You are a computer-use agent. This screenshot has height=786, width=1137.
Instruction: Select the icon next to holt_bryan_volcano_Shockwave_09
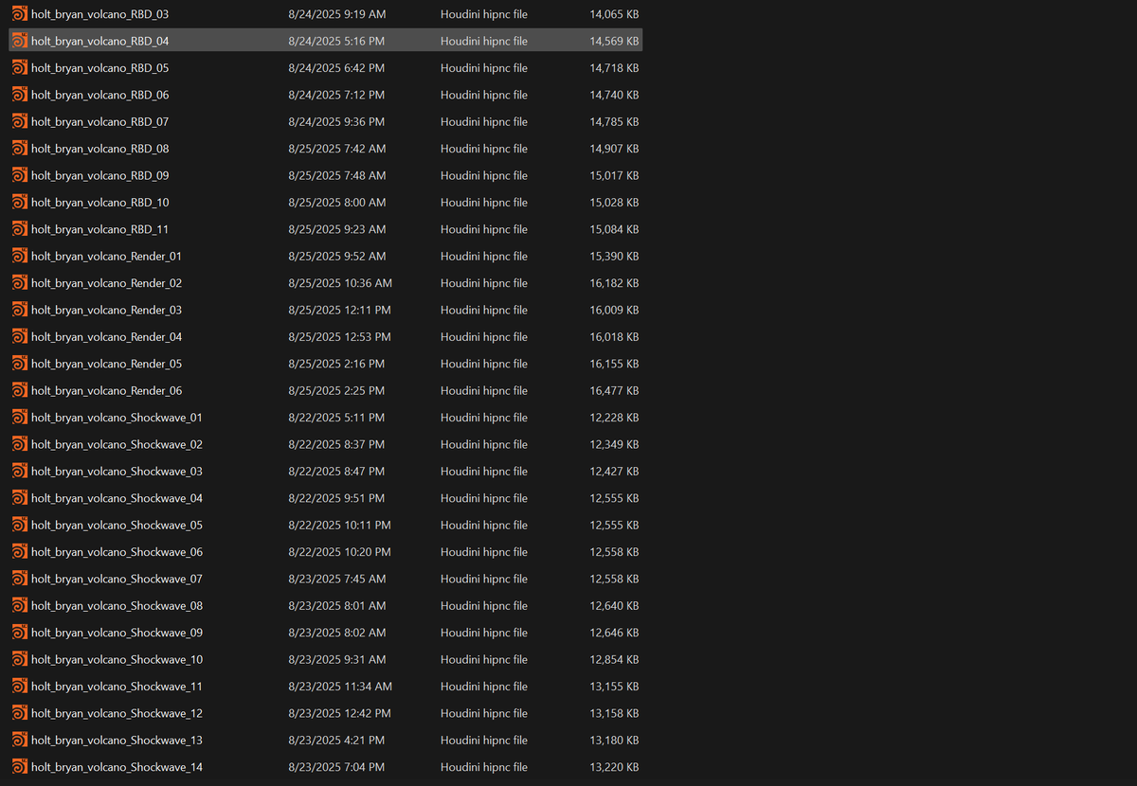[20, 633]
